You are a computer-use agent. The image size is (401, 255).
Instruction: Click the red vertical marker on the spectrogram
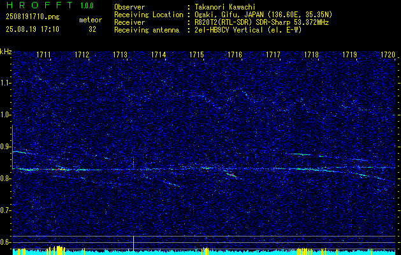133,164
